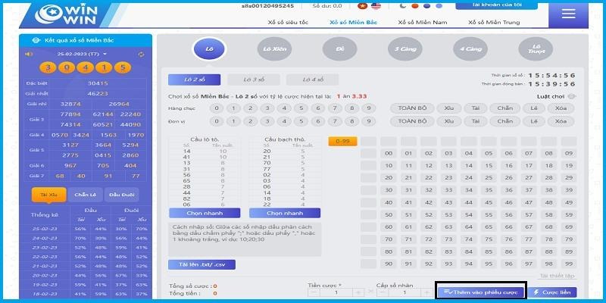Expand the results date dropdown
Viewport: 606px width, 303px height.
point(105,55)
